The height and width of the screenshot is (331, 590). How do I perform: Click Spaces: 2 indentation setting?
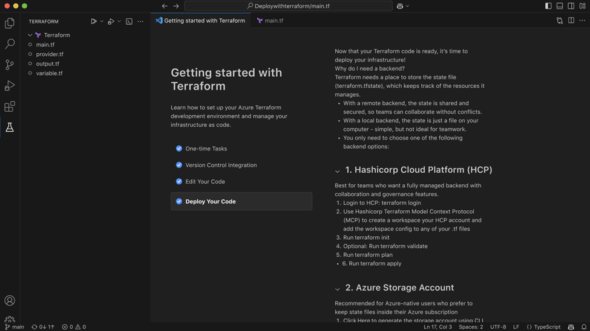(471, 327)
